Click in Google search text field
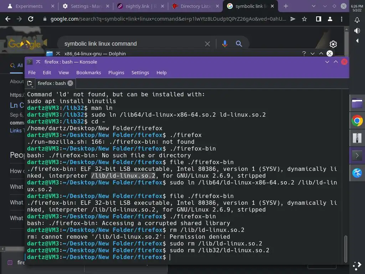The image size is (365, 274). [133, 44]
